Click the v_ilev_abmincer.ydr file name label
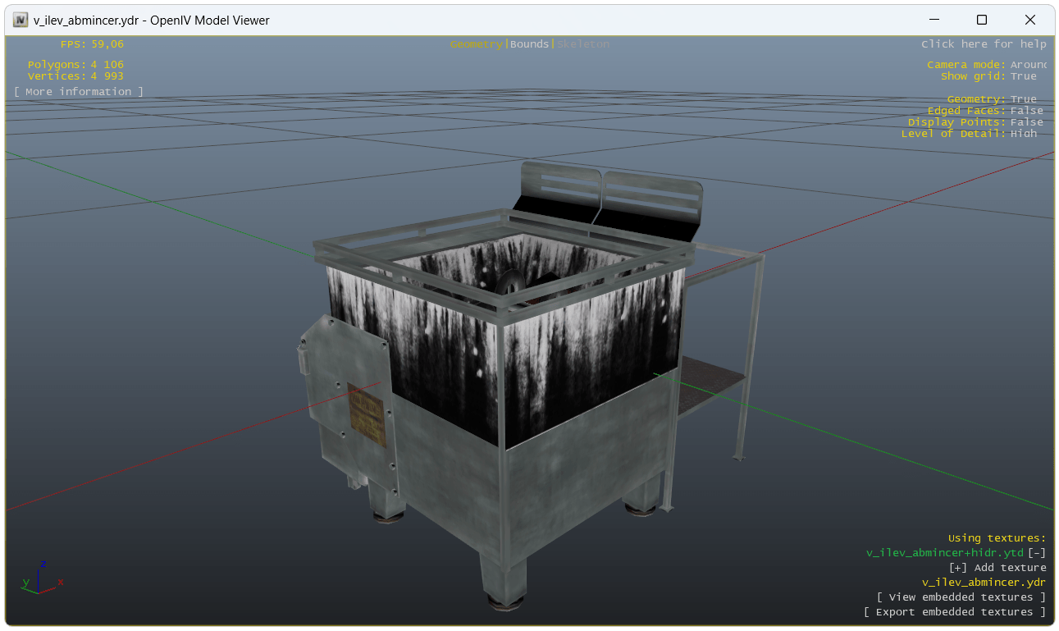 coord(984,583)
